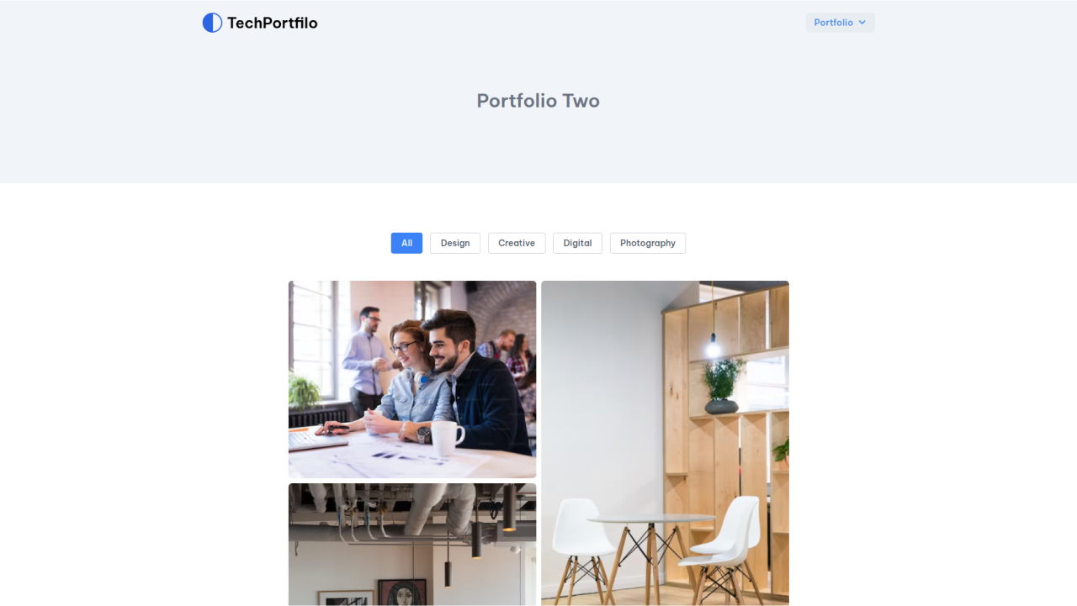Select the All filter button
The height and width of the screenshot is (606, 1077).
(406, 243)
